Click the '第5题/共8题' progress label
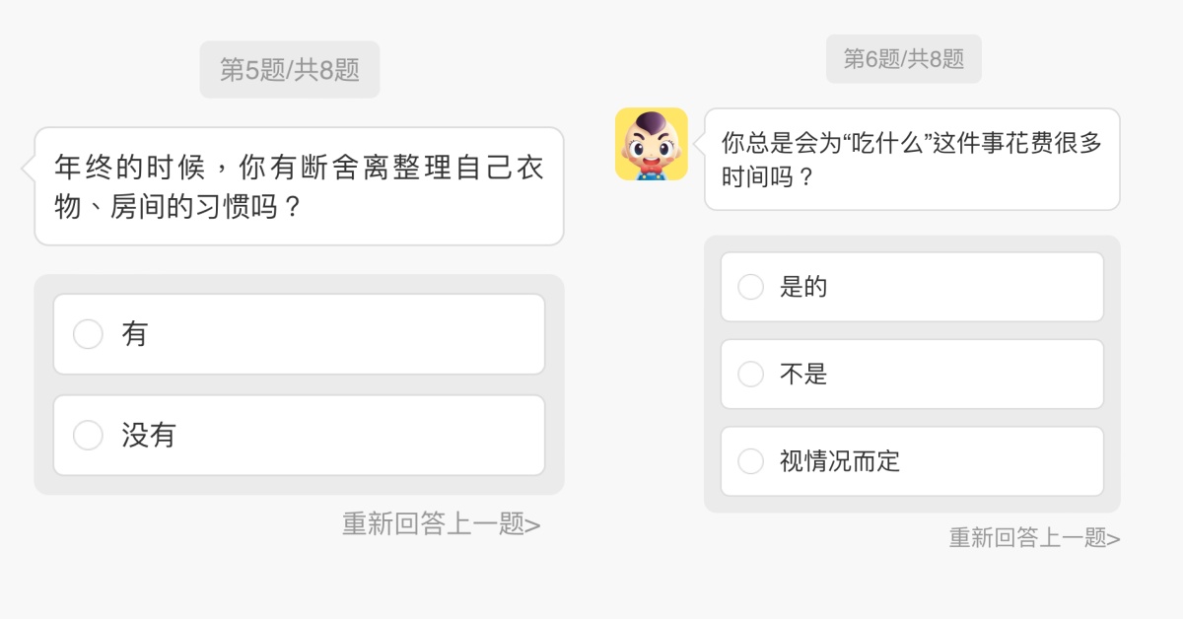This screenshot has height=619, width=1183. 289,69
